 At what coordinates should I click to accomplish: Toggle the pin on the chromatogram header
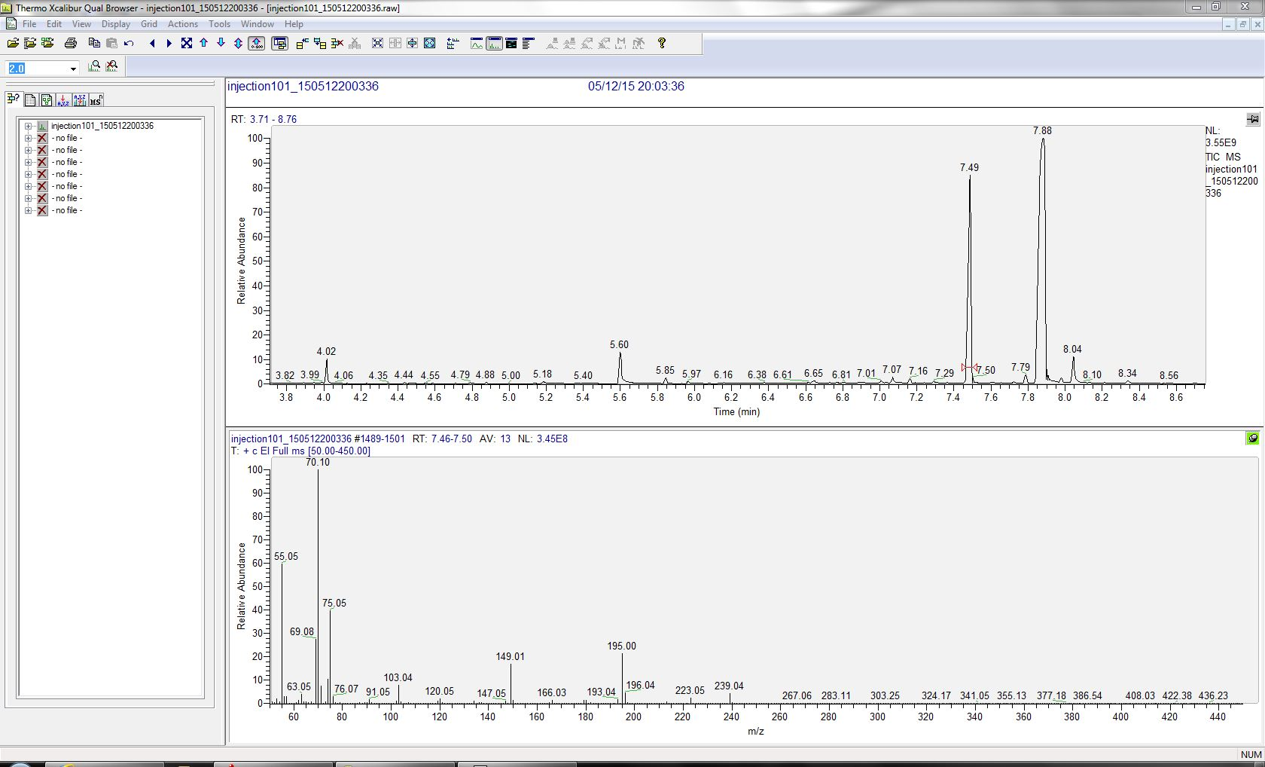[1253, 118]
